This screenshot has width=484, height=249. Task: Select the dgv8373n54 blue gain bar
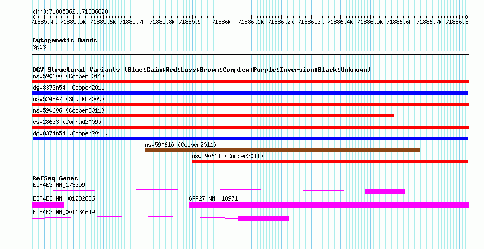coord(250,93)
